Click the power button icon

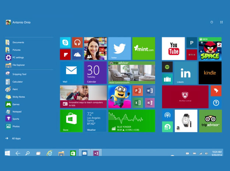(x=212, y=22)
